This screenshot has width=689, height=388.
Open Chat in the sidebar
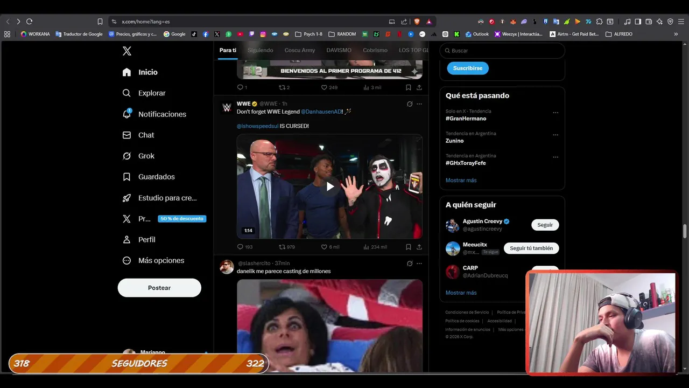pyautogui.click(x=138, y=135)
